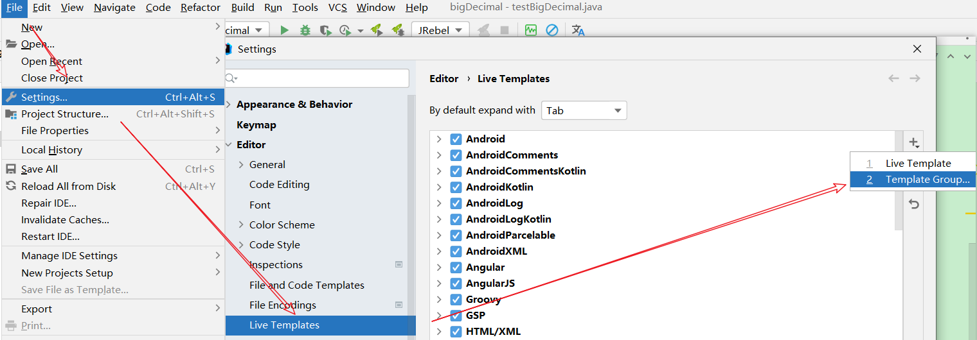Click the Reload All from Disk icon
The image size is (977, 340).
point(11,186)
